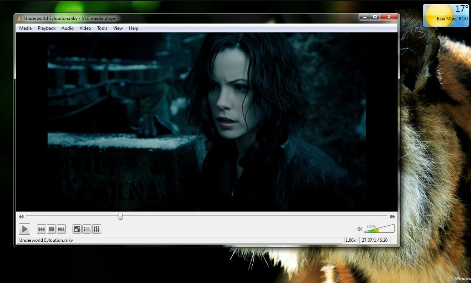
Task: Close the VLC media player window
Action: [x=389, y=17]
